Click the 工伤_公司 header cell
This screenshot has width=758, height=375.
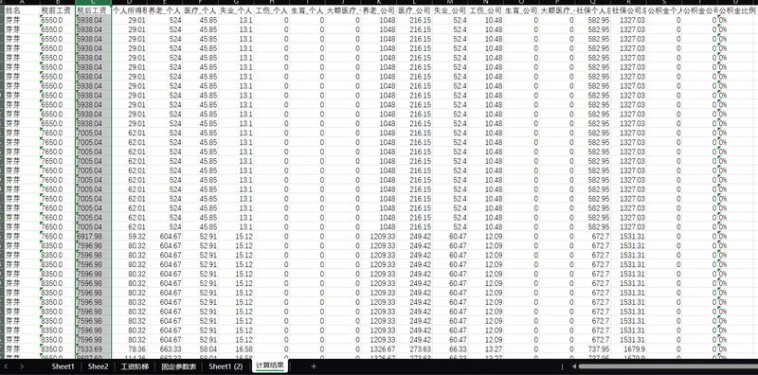tap(486, 10)
